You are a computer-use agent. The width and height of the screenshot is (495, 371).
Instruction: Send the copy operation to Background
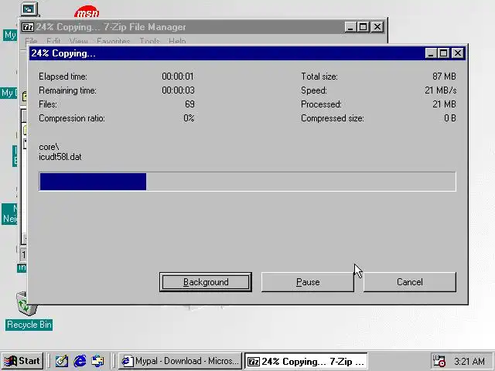[206, 282]
